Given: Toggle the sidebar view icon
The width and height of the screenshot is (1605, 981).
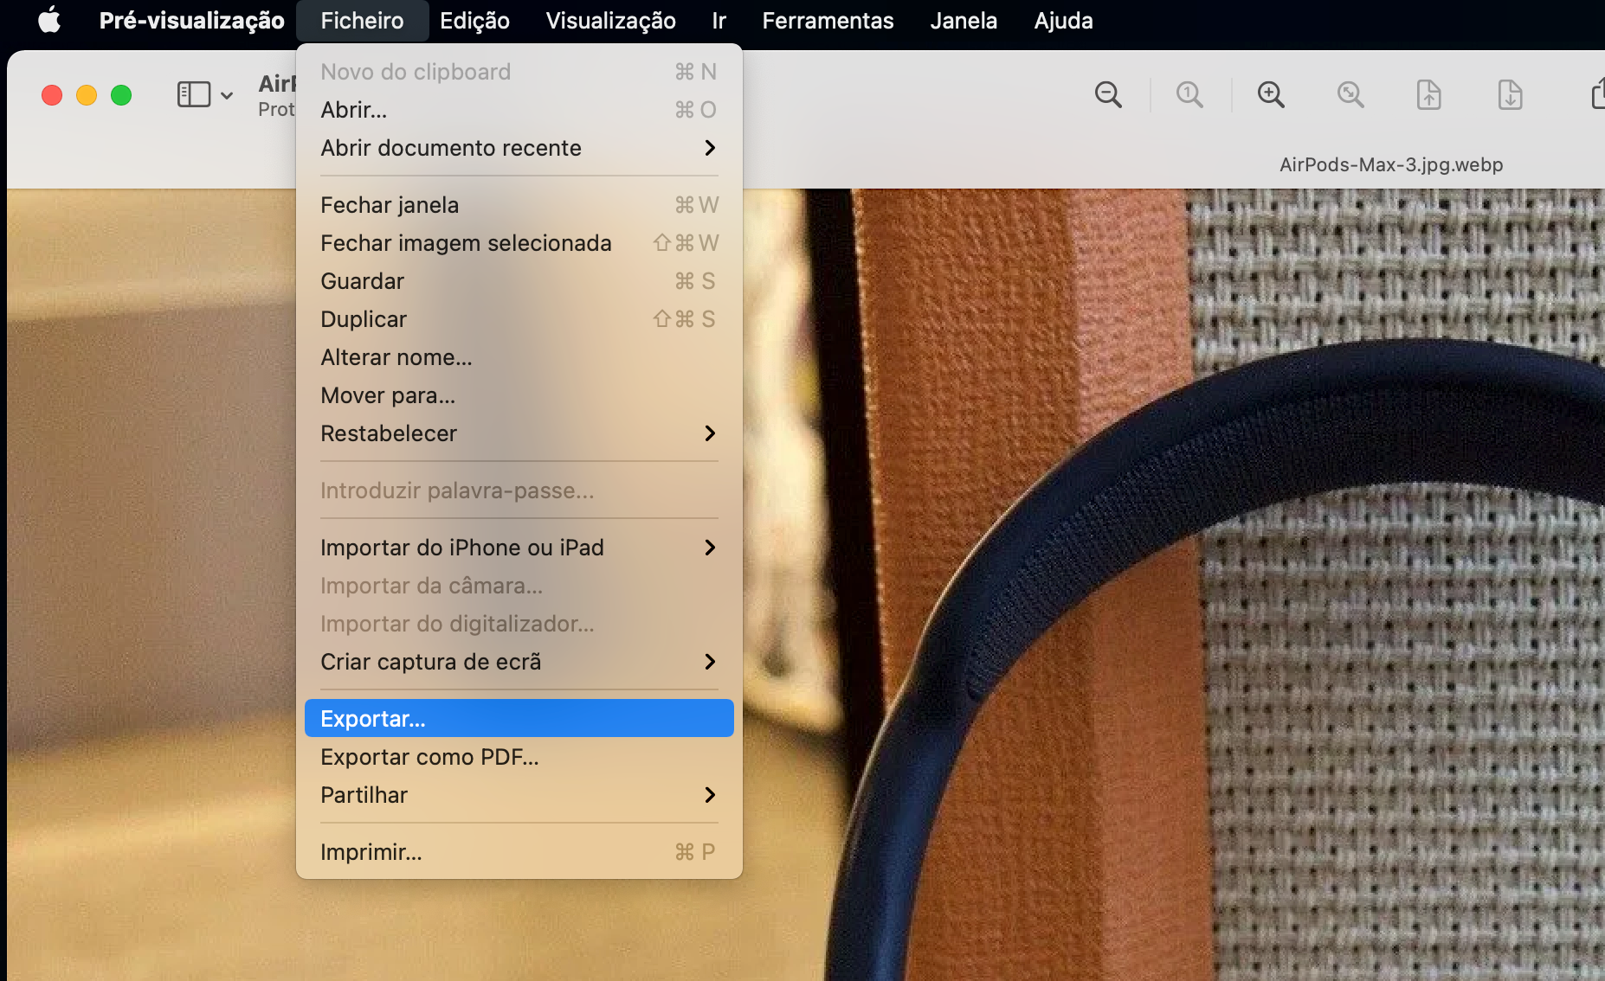Looking at the screenshot, I should click(193, 94).
